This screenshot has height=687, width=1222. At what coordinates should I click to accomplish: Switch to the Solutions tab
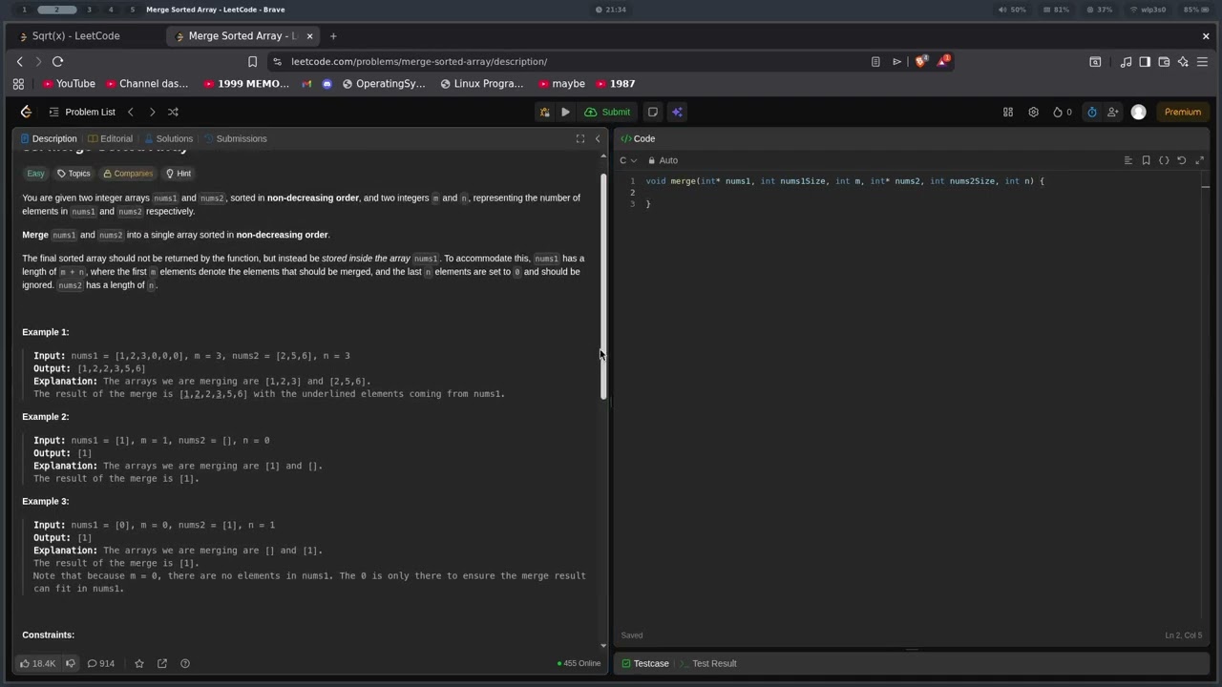[x=168, y=138]
